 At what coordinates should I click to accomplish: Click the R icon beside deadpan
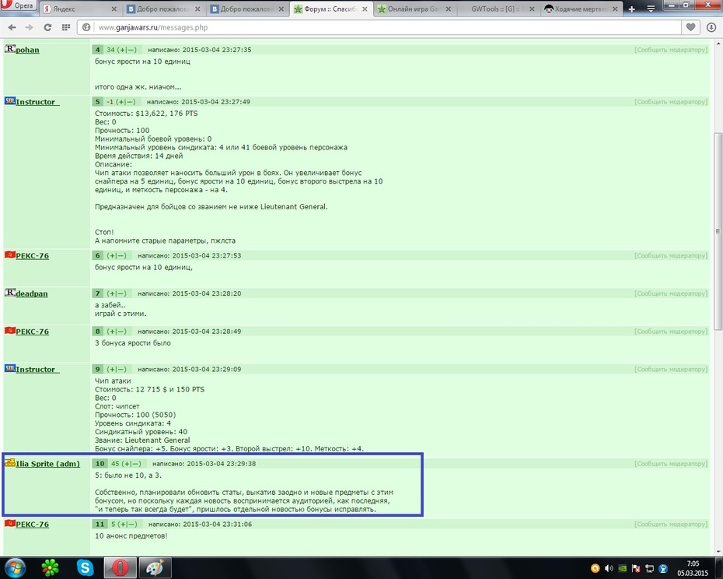point(9,293)
